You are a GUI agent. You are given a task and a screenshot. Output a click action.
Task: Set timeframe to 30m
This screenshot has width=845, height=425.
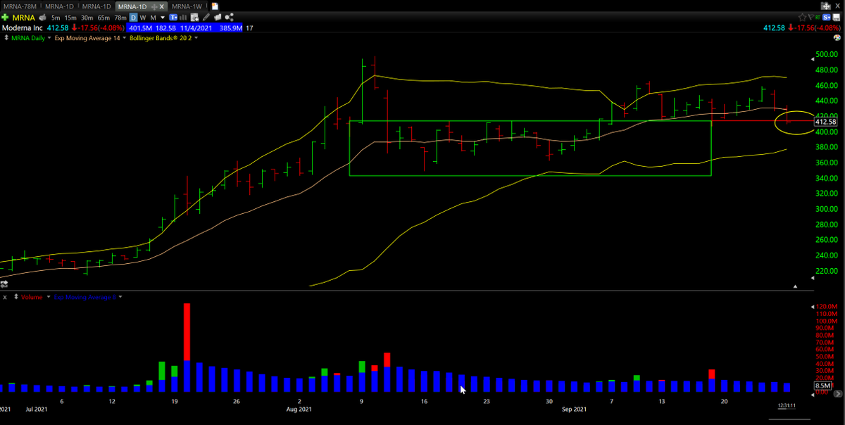[87, 18]
